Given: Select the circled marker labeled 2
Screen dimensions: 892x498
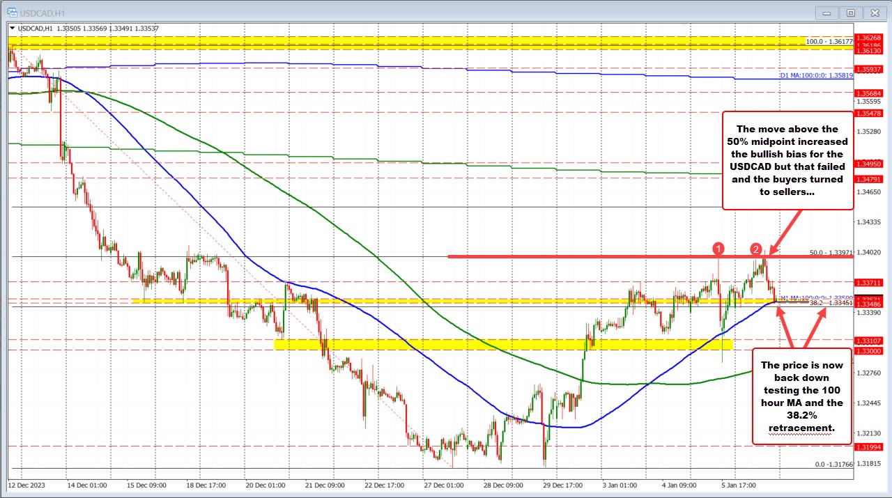Looking at the screenshot, I should pos(757,248).
